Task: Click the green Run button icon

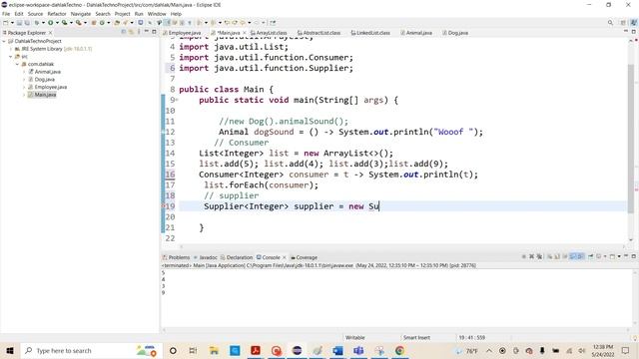Action: point(51,23)
